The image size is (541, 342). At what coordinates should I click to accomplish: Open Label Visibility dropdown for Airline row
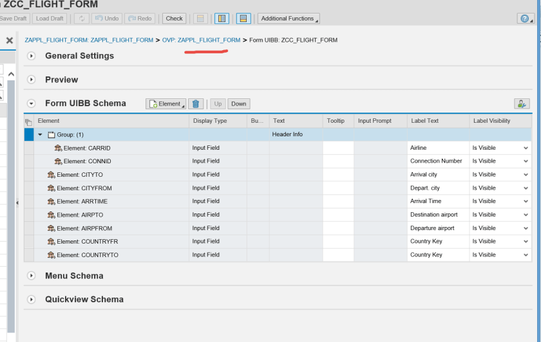(x=526, y=148)
